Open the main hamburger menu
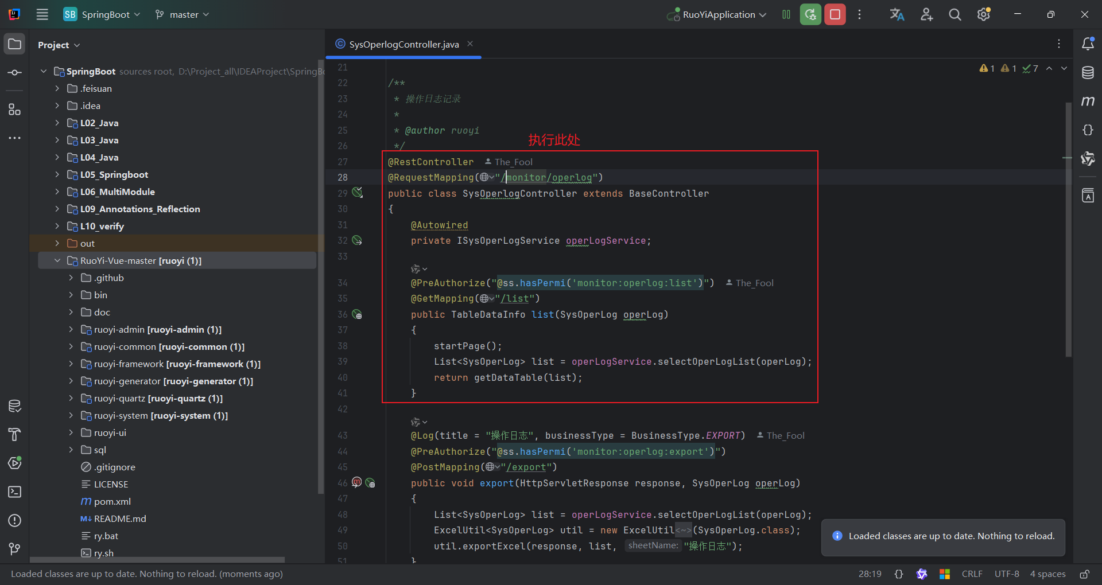This screenshot has height=585, width=1102. click(42, 14)
